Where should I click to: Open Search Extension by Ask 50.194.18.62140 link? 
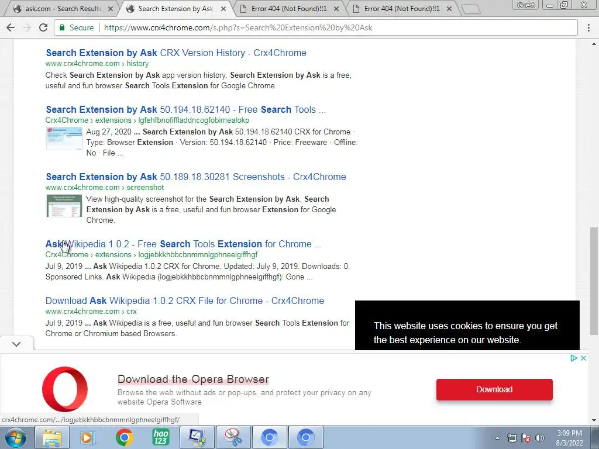(x=185, y=109)
